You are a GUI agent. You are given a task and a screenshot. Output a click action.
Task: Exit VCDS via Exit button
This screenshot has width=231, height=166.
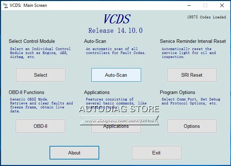click(156, 153)
